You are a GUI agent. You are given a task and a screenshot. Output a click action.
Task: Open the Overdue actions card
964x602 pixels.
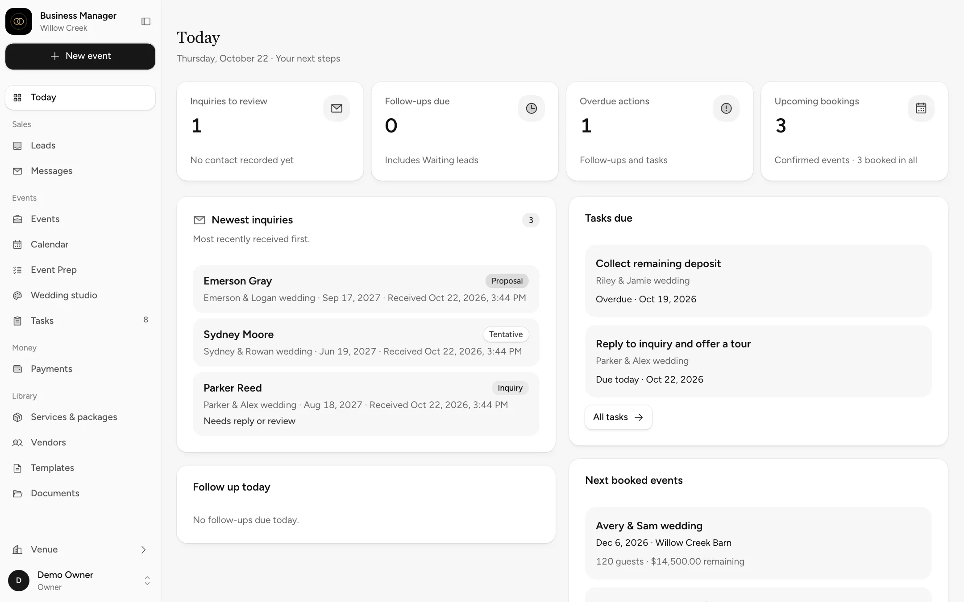pos(659,131)
